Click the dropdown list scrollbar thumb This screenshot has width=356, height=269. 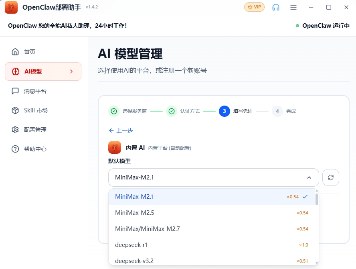pyautogui.click(x=316, y=199)
